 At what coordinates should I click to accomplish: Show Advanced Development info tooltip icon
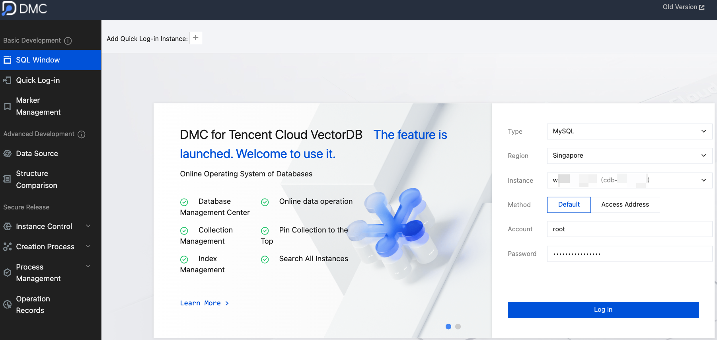pyautogui.click(x=82, y=134)
